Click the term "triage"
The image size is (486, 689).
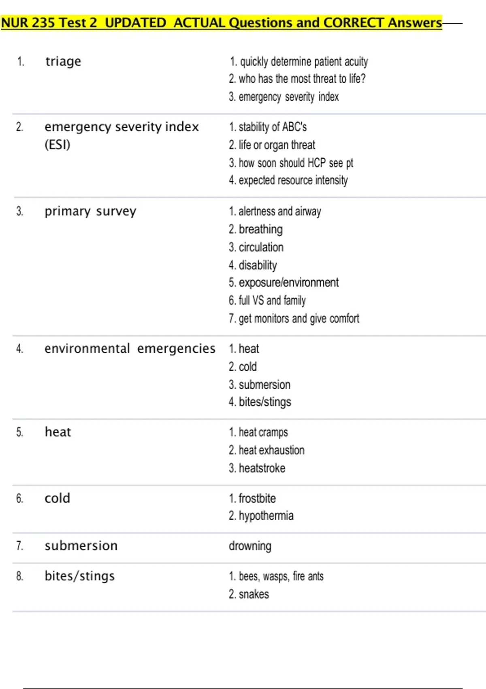[63, 61]
